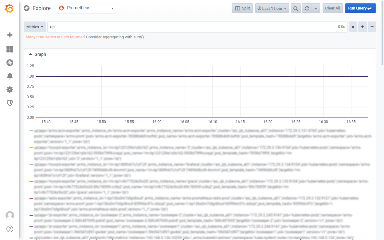Click the zoom out magnifier button
384x240 pixels.
296,8
